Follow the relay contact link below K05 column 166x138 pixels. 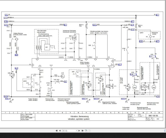click(x=7, y=99)
